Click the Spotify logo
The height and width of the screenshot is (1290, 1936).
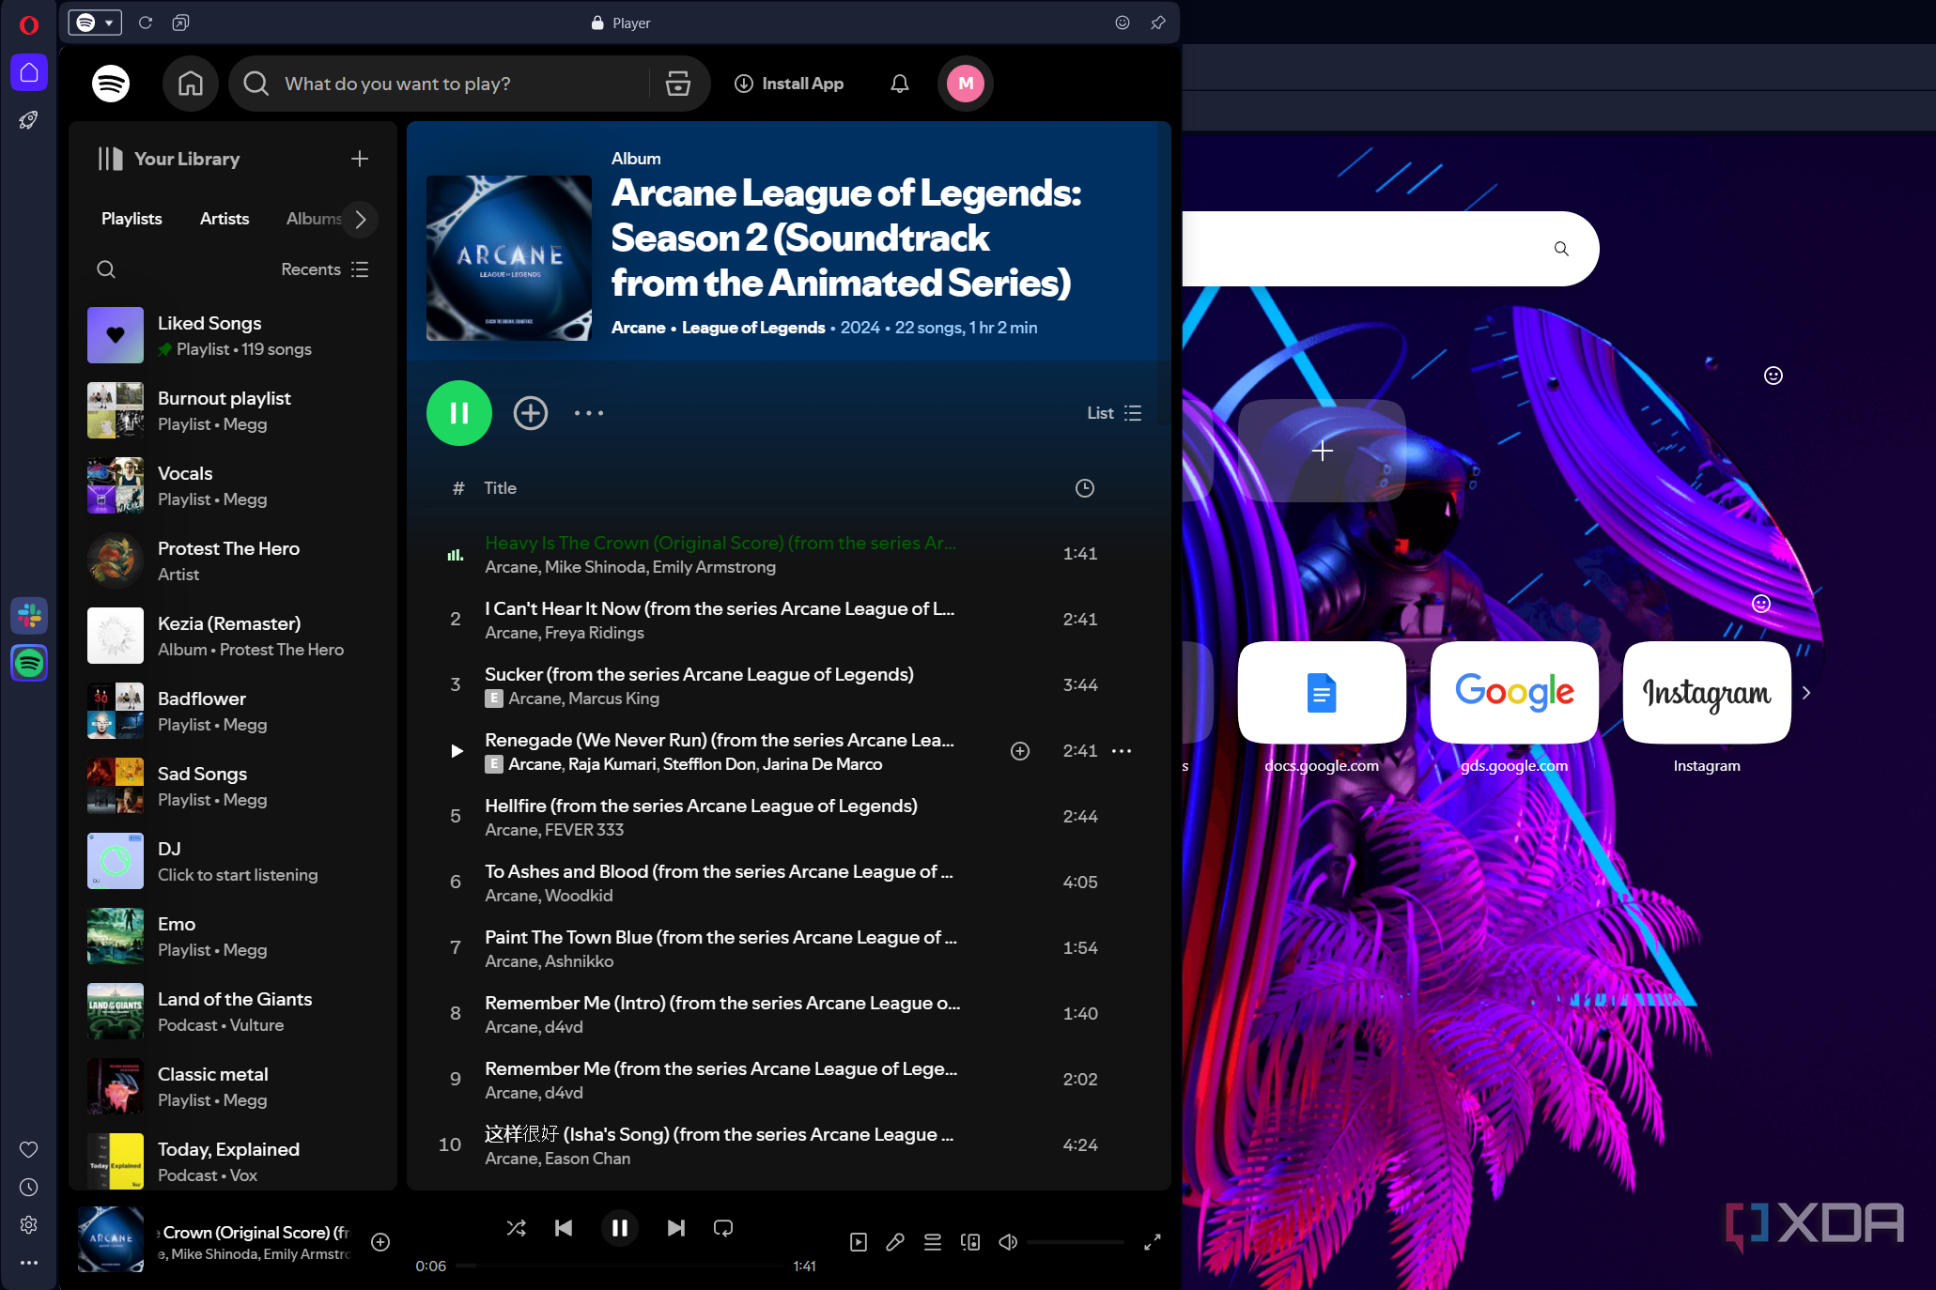coord(111,84)
